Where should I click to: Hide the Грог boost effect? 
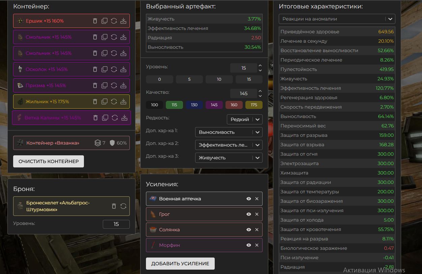click(249, 214)
